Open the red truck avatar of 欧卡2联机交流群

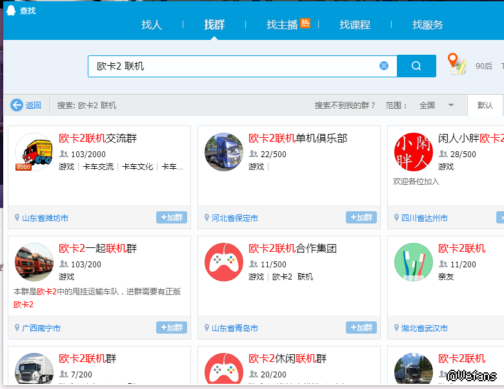(x=34, y=152)
